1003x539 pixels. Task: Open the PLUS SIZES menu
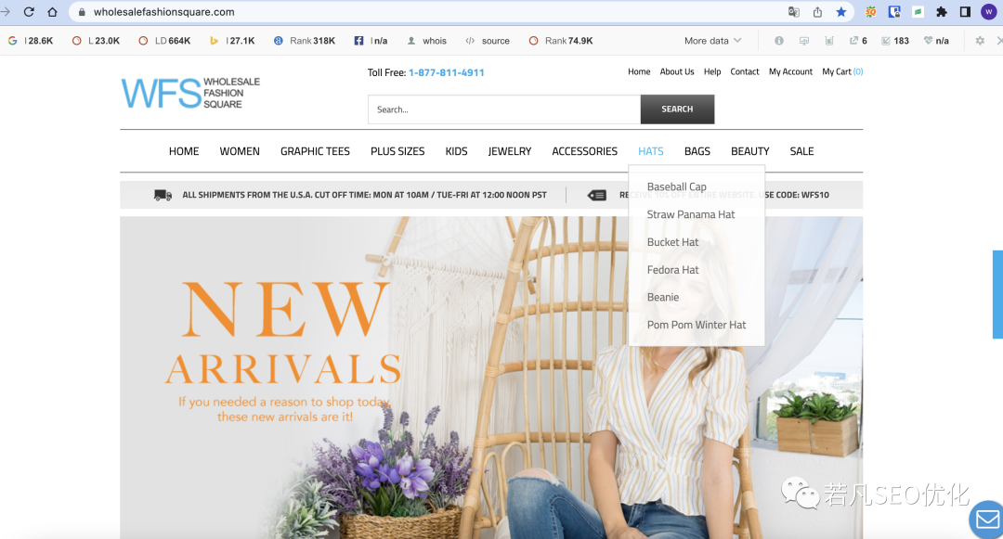pyautogui.click(x=397, y=151)
